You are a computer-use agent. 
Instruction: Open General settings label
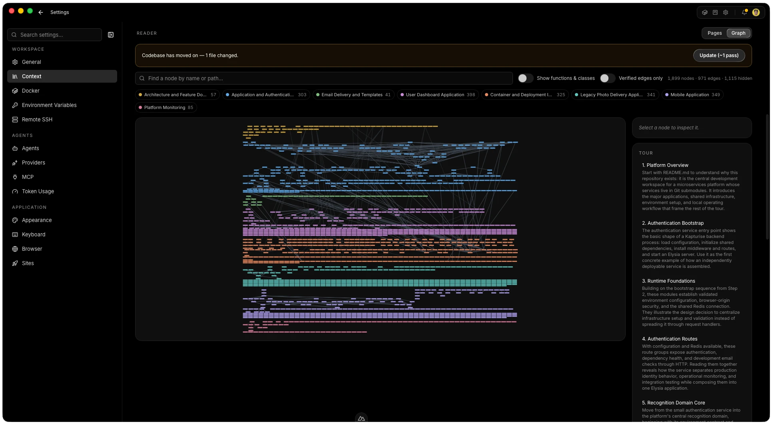point(32,62)
